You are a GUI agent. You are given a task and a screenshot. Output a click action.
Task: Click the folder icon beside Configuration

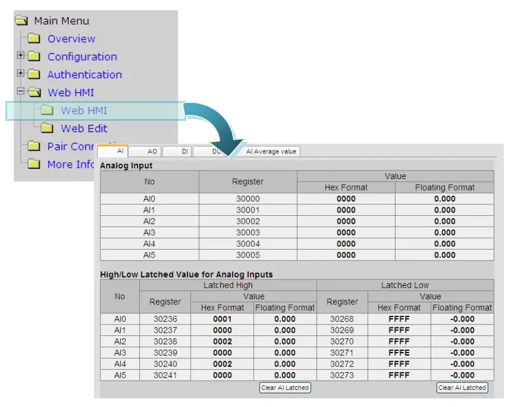pos(34,56)
